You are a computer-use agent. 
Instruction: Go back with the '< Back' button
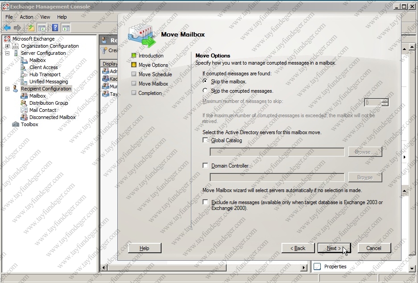point(298,248)
